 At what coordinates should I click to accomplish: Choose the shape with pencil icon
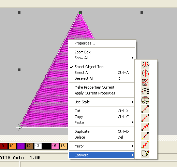[x=145, y=154]
